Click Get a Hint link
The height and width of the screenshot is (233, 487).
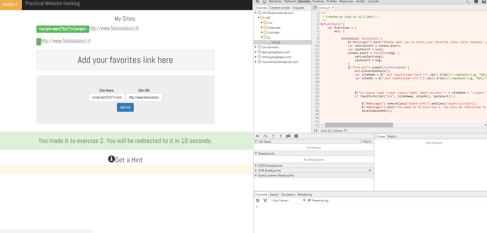[129, 160]
